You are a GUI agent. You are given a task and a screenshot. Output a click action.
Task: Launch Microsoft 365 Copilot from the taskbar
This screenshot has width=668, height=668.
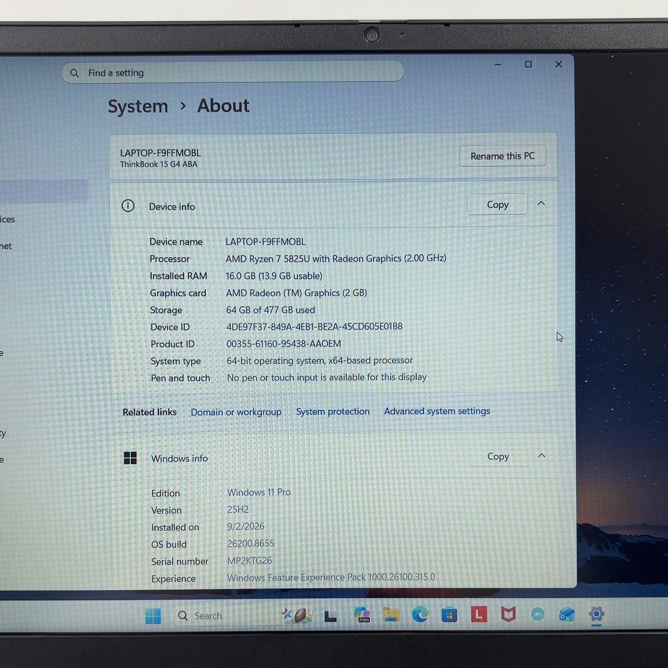[362, 615]
